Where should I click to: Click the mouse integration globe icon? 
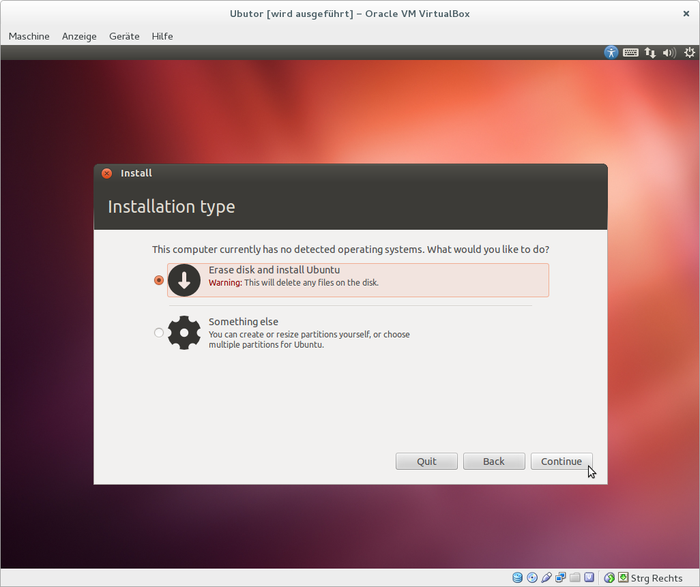pos(609,578)
